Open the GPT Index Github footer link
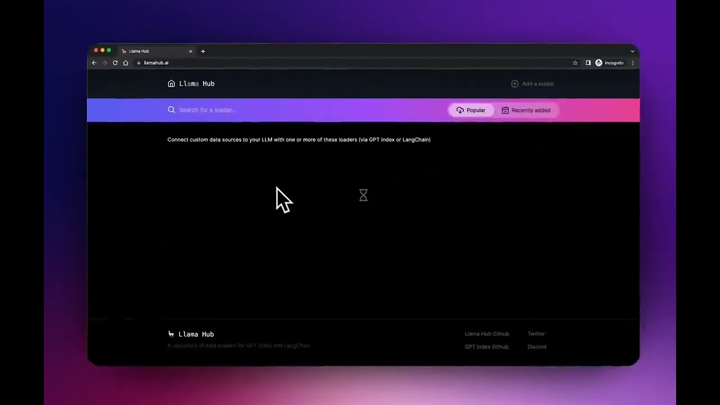 tap(487, 347)
